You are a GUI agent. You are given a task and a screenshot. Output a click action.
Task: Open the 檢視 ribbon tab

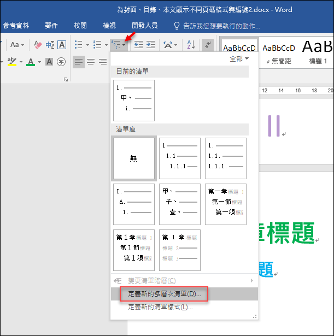[x=109, y=26]
